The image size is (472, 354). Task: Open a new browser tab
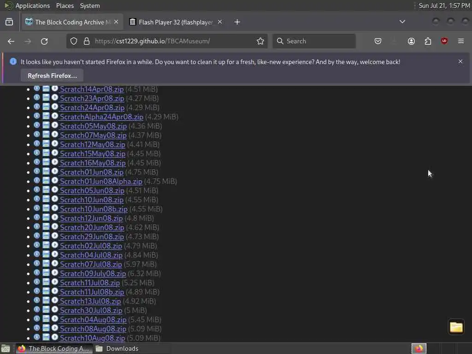coord(237,22)
